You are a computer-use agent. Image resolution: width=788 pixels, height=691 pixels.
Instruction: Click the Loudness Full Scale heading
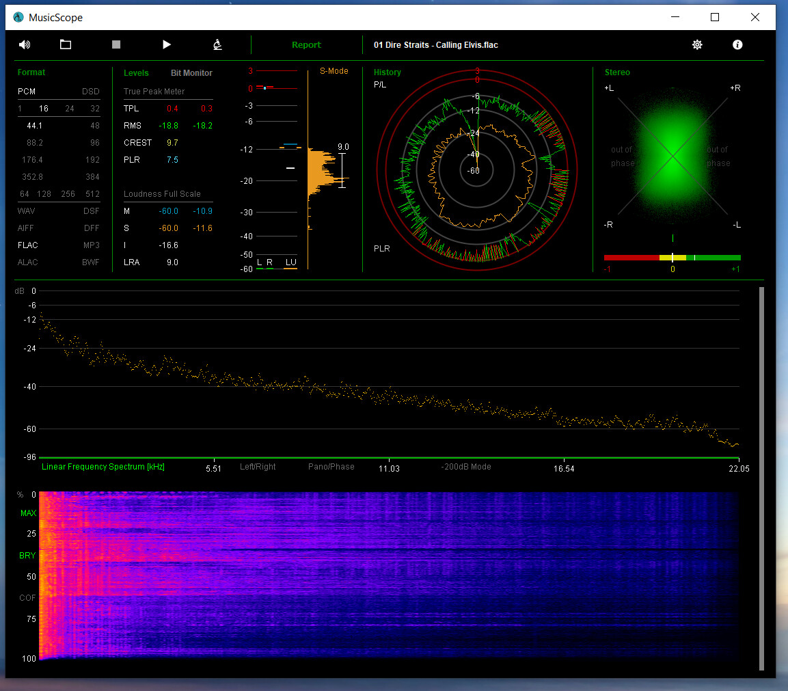162,194
